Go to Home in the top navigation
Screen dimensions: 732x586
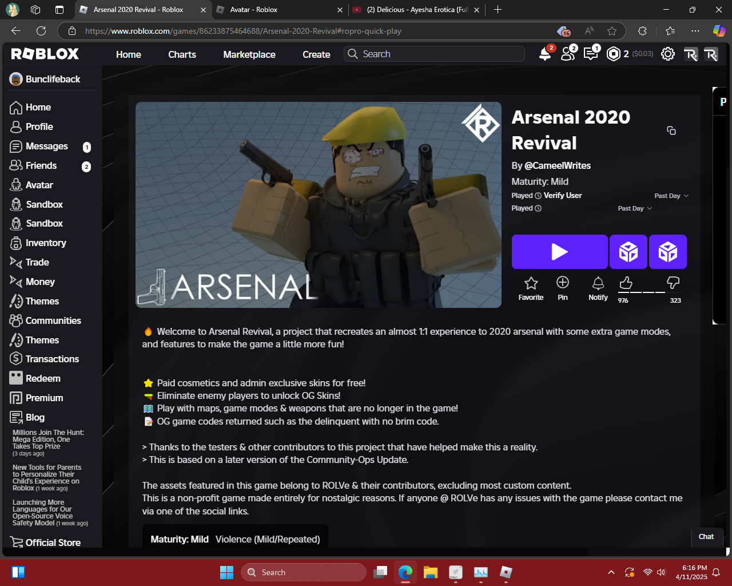coord(129,54)
